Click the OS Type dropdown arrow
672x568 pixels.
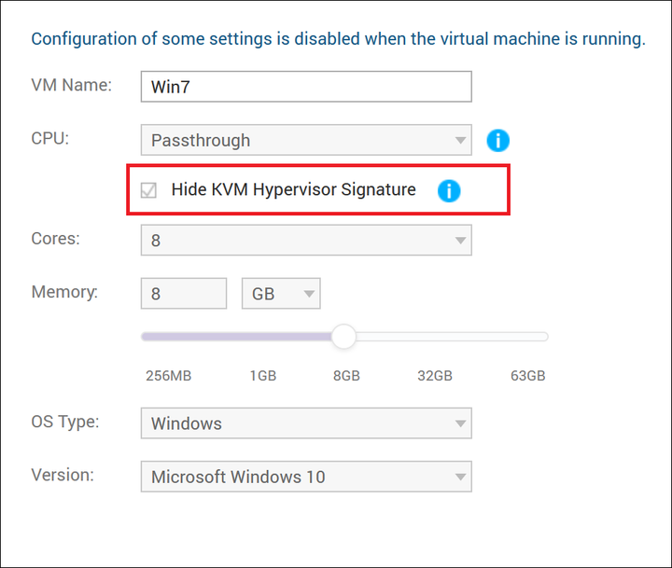click(461, 423)
